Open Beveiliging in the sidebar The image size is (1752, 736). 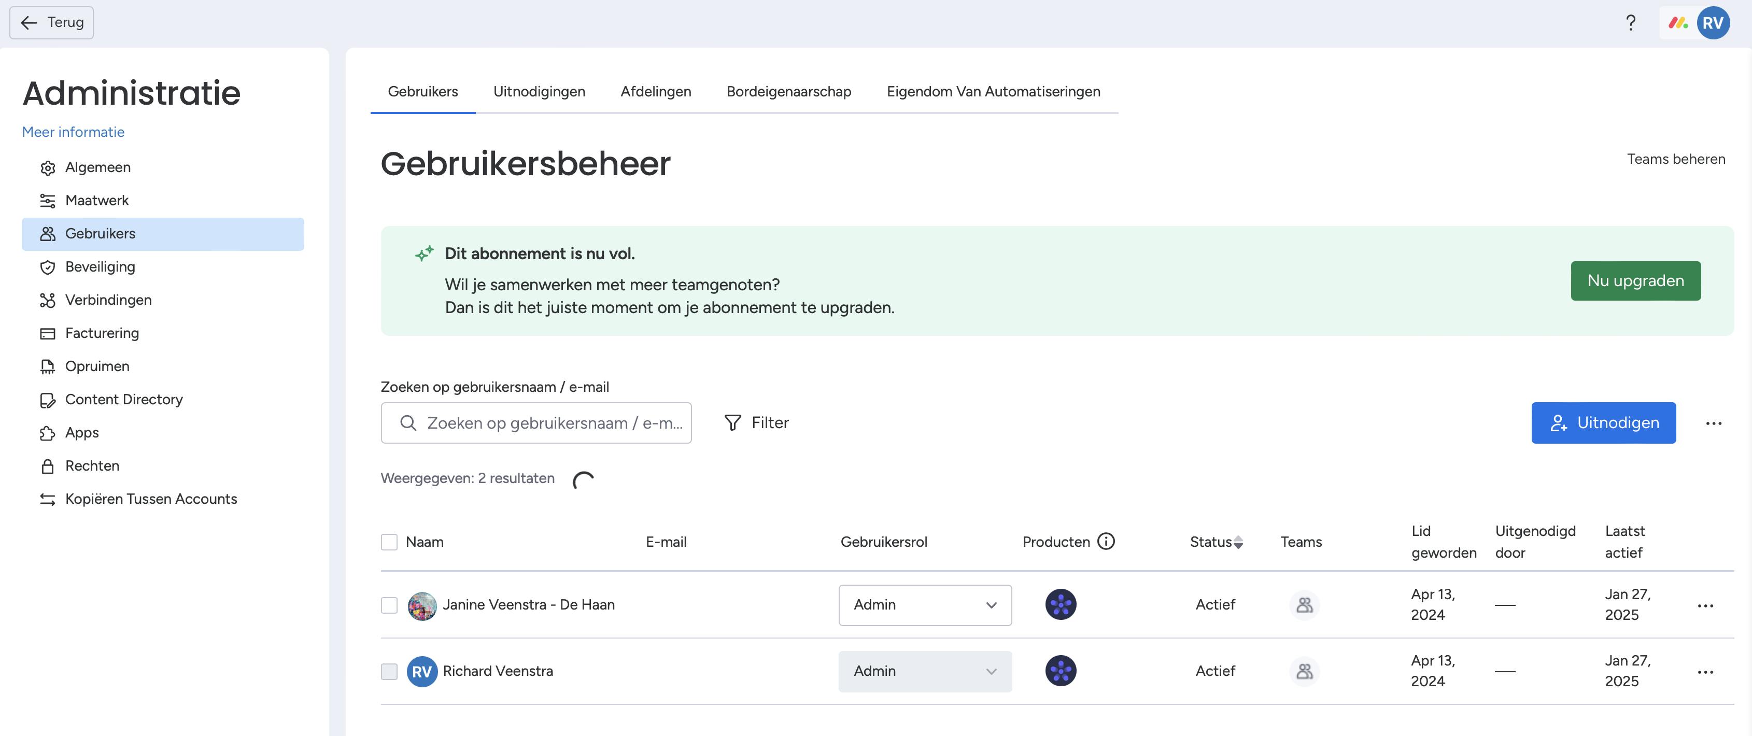click(x=100, y=266)
